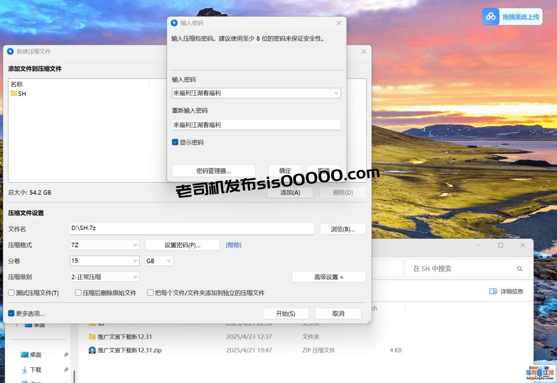Click the pin icon next to 下载
The image size is (557, 383).
click(66, 369)
